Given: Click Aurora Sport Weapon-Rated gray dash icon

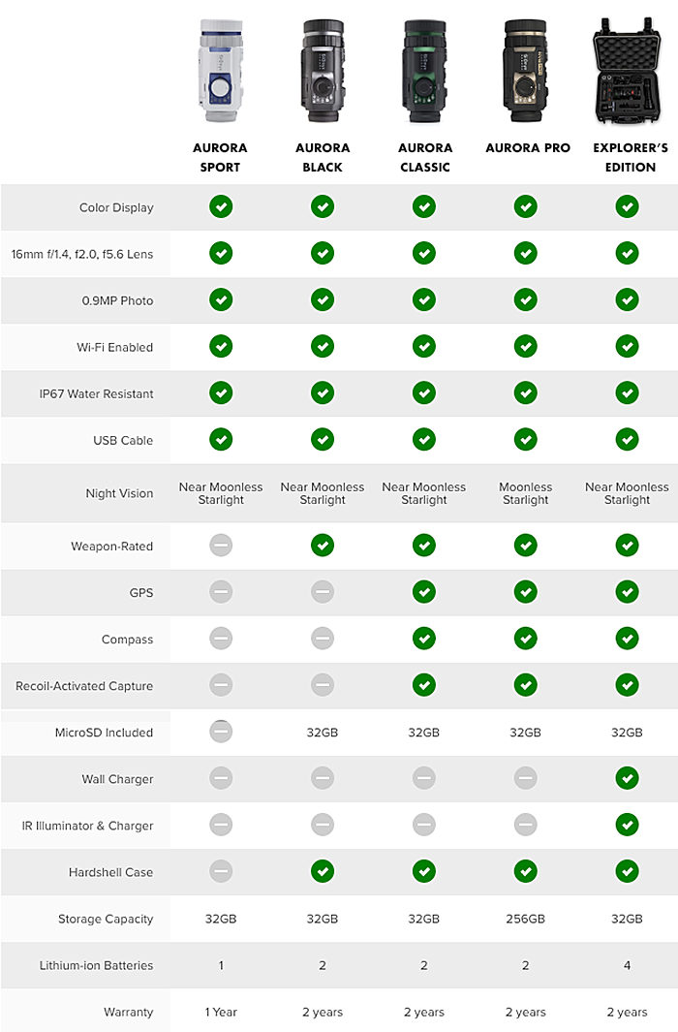Looking at the screenshot, I should pyautogui.click(x=221, y=545).
